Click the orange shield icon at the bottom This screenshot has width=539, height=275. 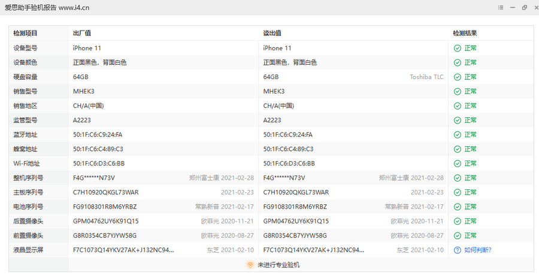click(250, 264)
